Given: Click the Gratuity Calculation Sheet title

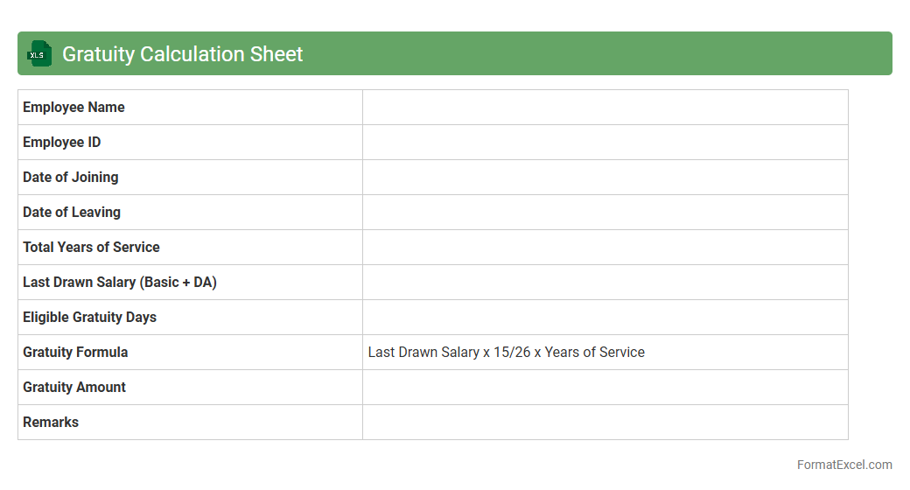Looking at the screenshot, I should pos(182,54).
